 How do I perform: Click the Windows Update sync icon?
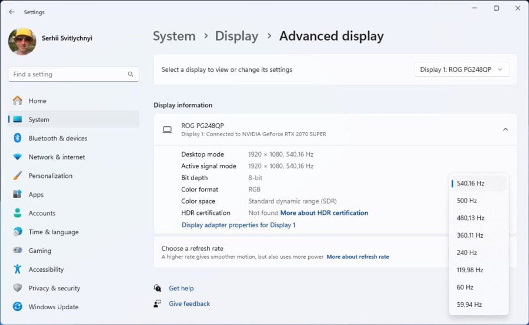(x=17, y=306)
